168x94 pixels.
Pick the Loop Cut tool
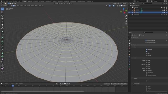tap(2, 47)
